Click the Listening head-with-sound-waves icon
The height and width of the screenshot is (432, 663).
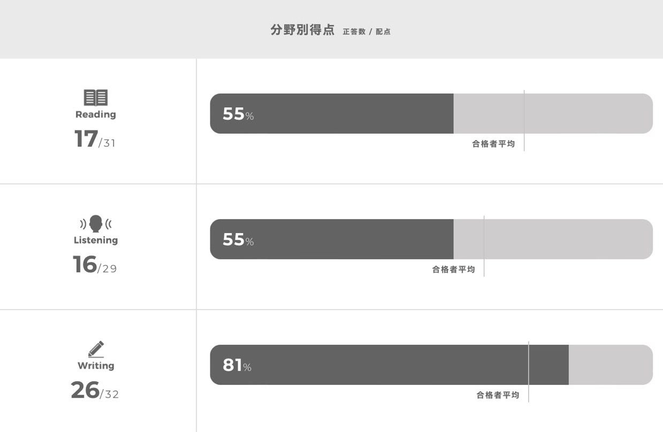(x=96, y=223)
